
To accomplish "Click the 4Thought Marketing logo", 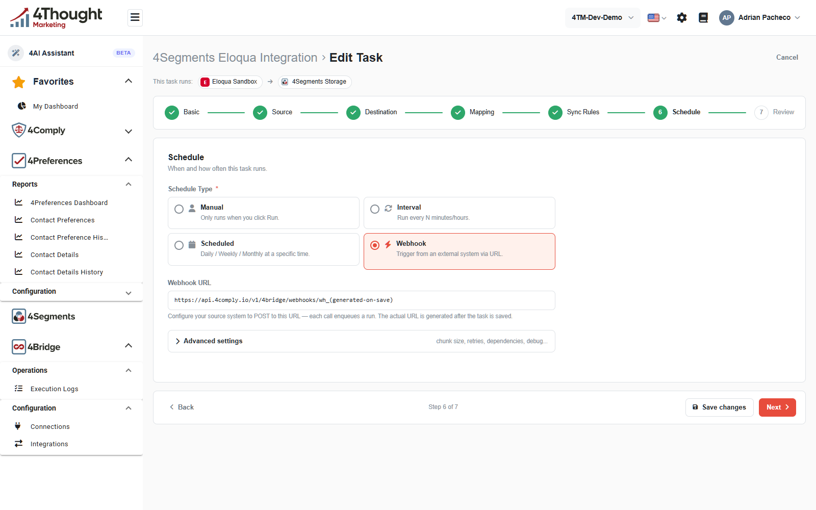I will click(56, 18).
